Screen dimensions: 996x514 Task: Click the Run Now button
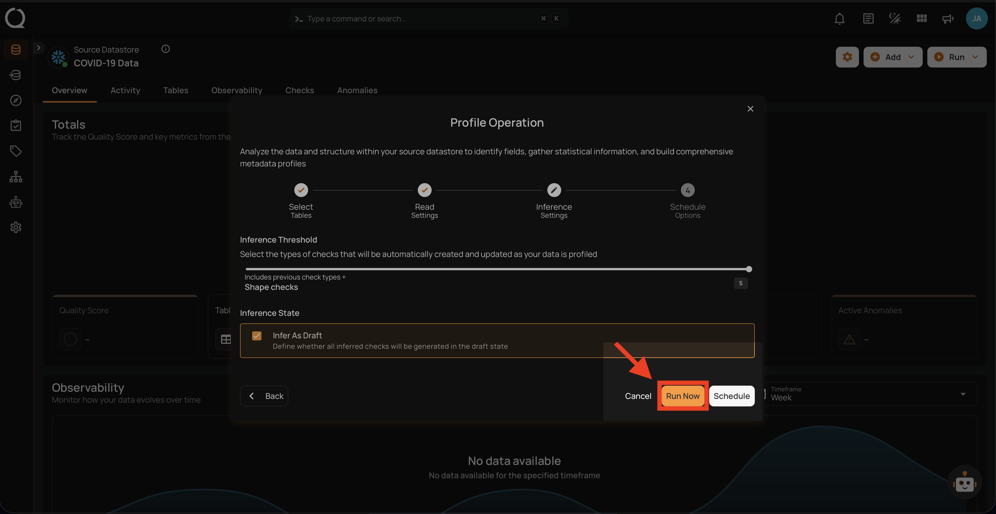coord(683,396)
